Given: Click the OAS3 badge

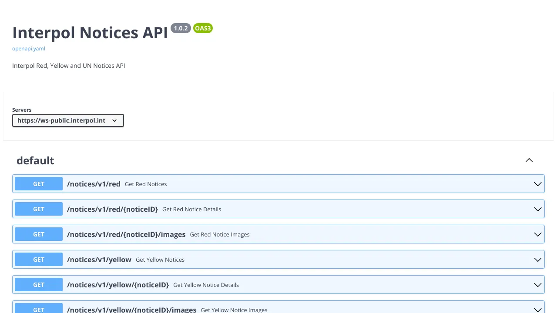Looking at the screenshot, I should [x=203, y=28].
